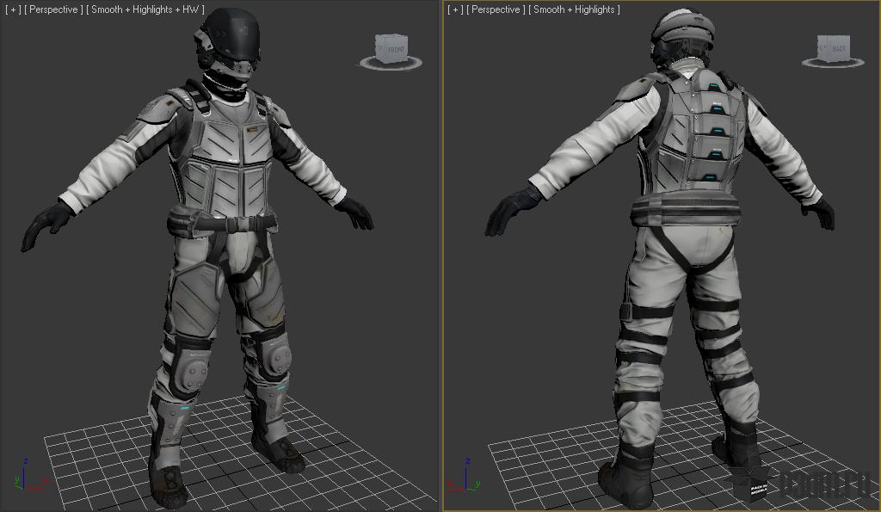
Task: Open the Smooth + Highlights + HW shading menu
Action: point(145,9)
